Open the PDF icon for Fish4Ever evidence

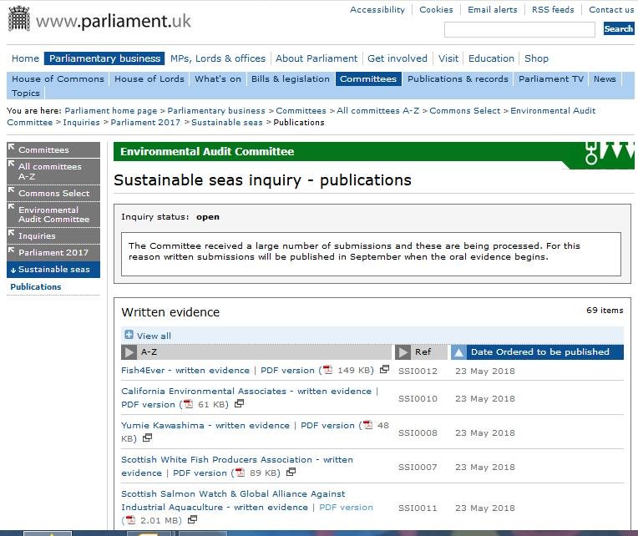pos(327,370)
